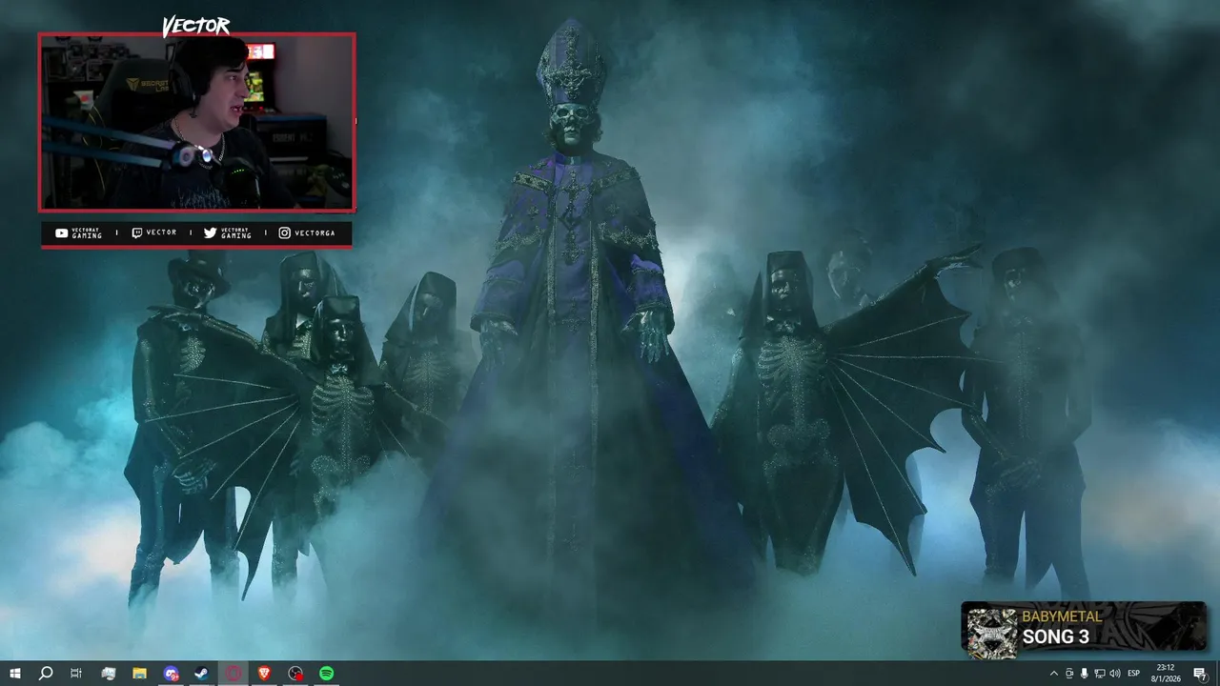Image resolution: width=1220 pixels, height=686 pixels.
Task: Open microphone tray icon
Action: pyautogui.click(x=1085, y=674)
